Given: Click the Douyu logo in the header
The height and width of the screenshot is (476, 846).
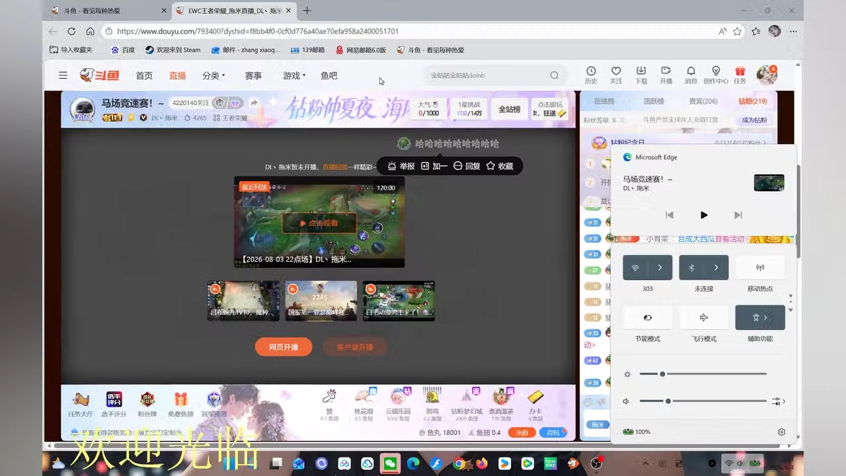Looking at the screenshot, I should pyautogui.click(x=100, y=75).
